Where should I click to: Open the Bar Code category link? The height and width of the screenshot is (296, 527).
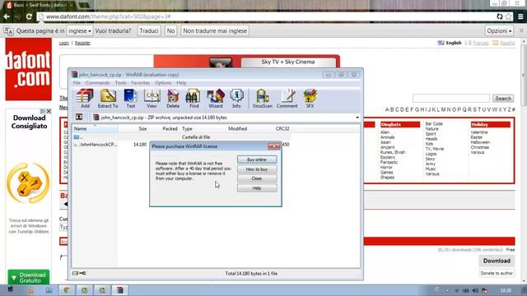[x=434, y=124]
